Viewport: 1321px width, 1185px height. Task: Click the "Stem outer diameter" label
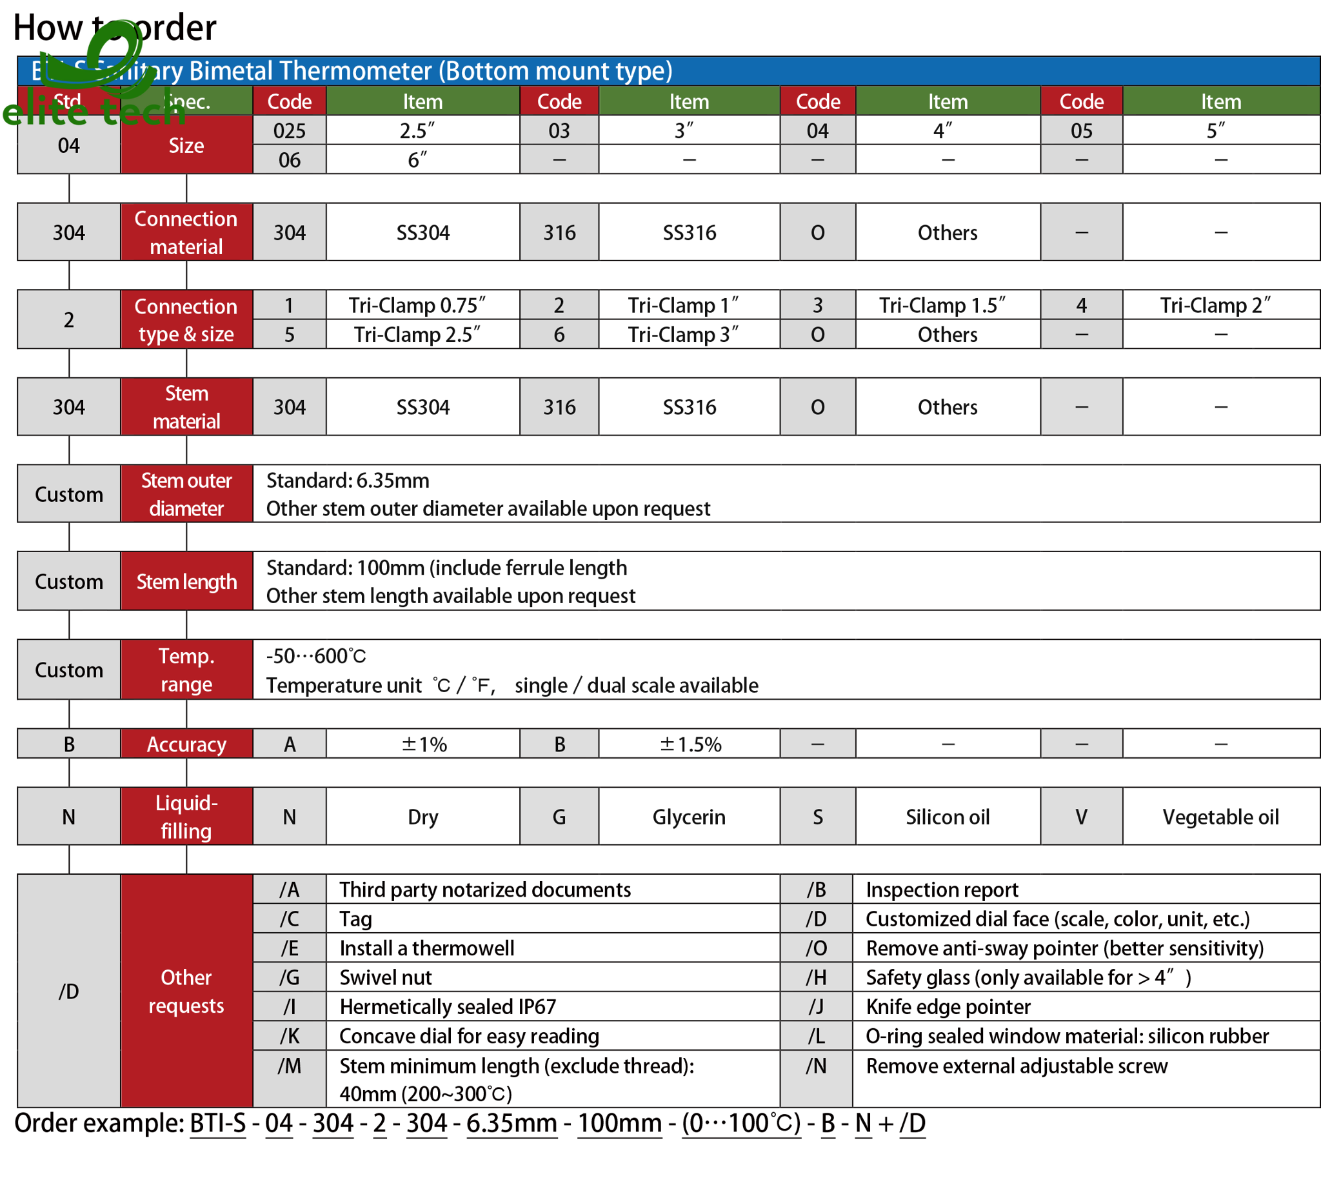186,494
